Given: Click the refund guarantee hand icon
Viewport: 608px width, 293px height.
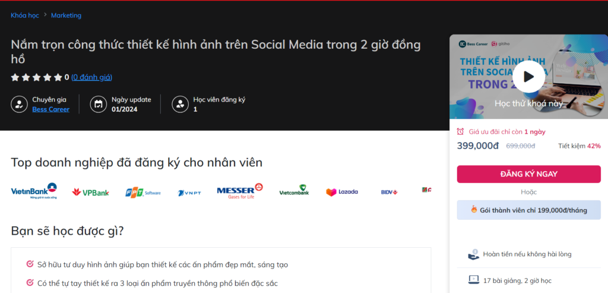Looking at the screenshot, I should 473,254.
